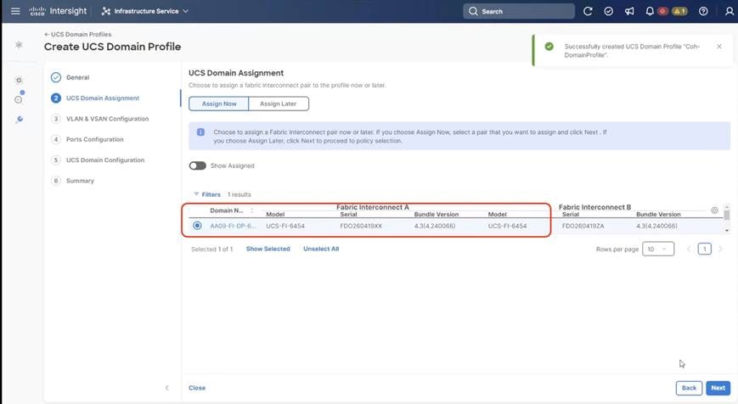
Task: Collapse the wizard steps sidebar
Action: point(166,388)
